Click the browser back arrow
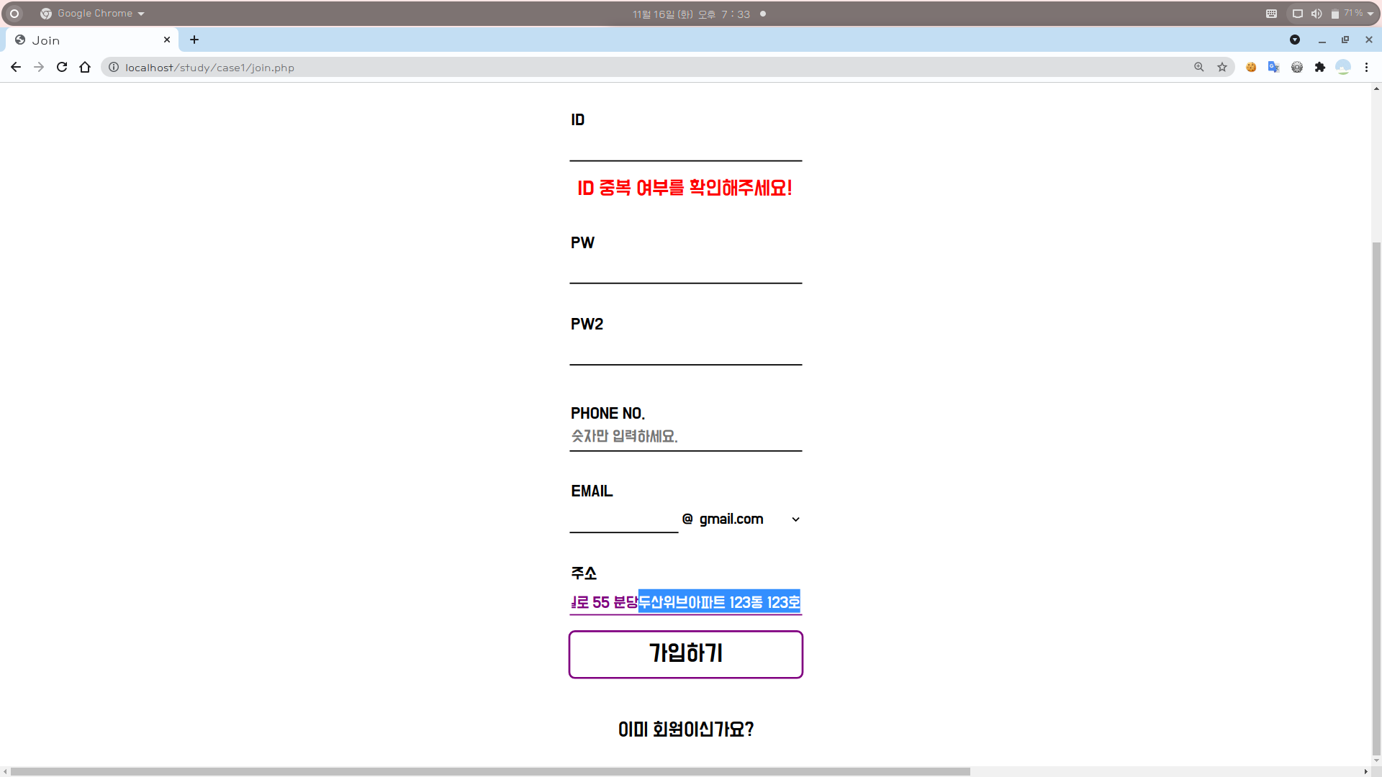The width and height of the screenshot is (1382, 777). tap(16, 67)
